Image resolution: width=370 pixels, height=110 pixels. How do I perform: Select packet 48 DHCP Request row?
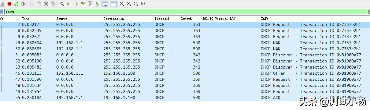pos(185,85)
